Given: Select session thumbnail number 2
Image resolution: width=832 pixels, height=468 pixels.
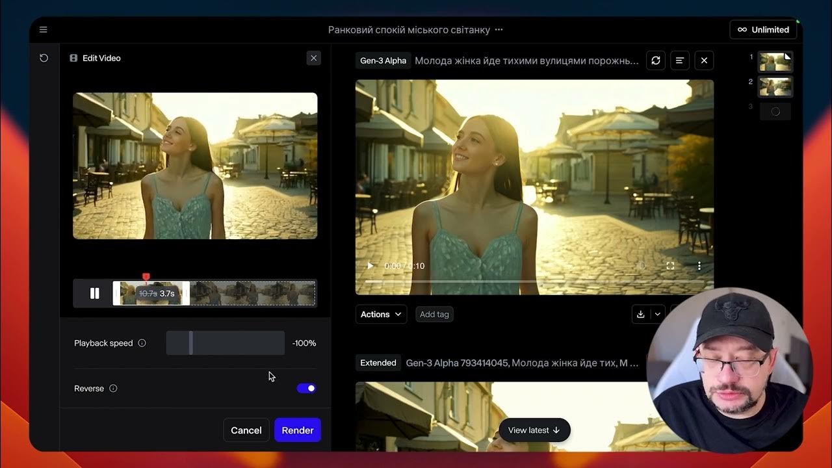Looking at the screenshot, I should pyautogui.click(x=775, y=86).
